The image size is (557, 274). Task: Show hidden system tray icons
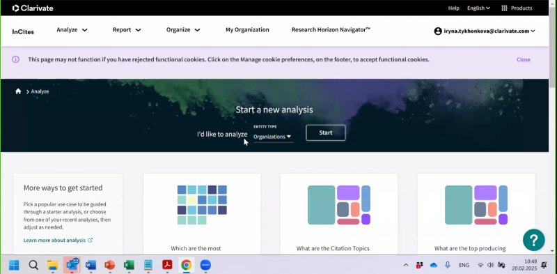pos(406,265)
